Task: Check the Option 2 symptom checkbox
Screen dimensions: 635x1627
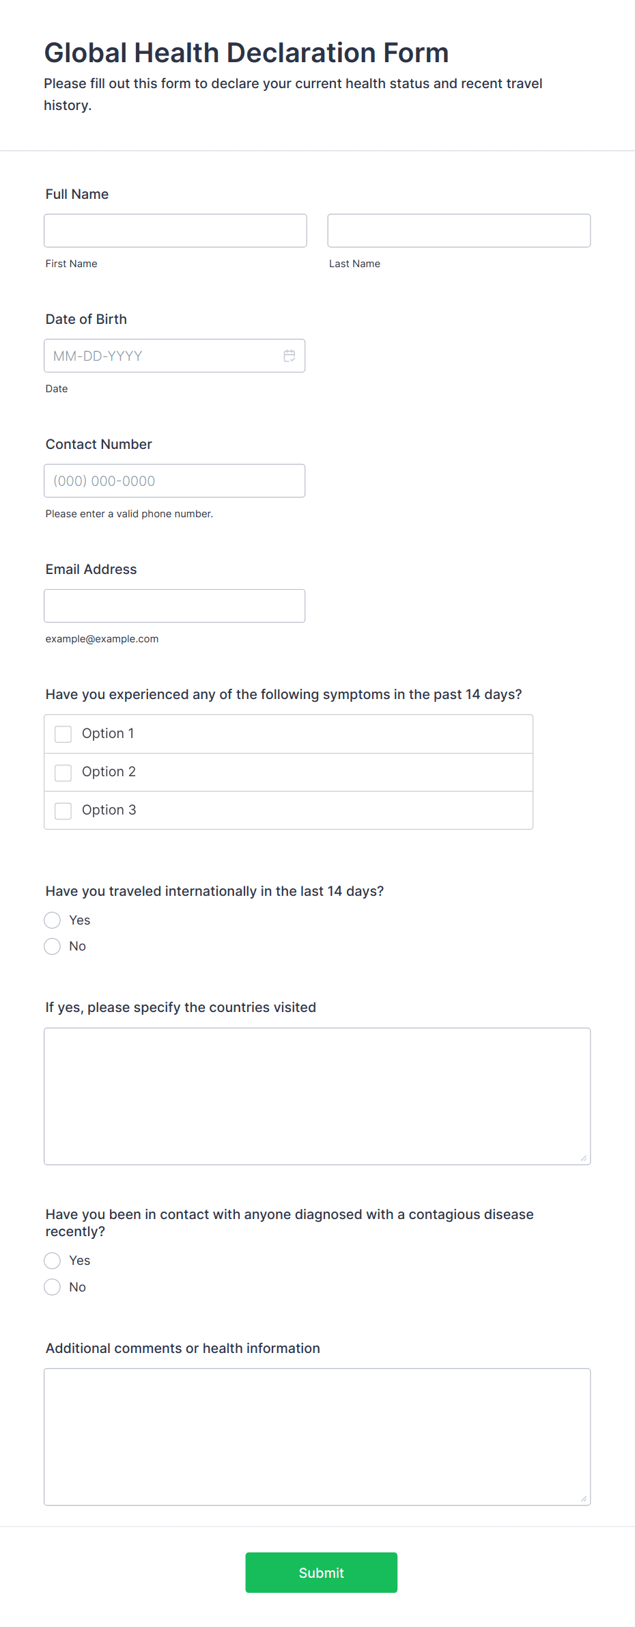Action: click(x=63, y=772)
